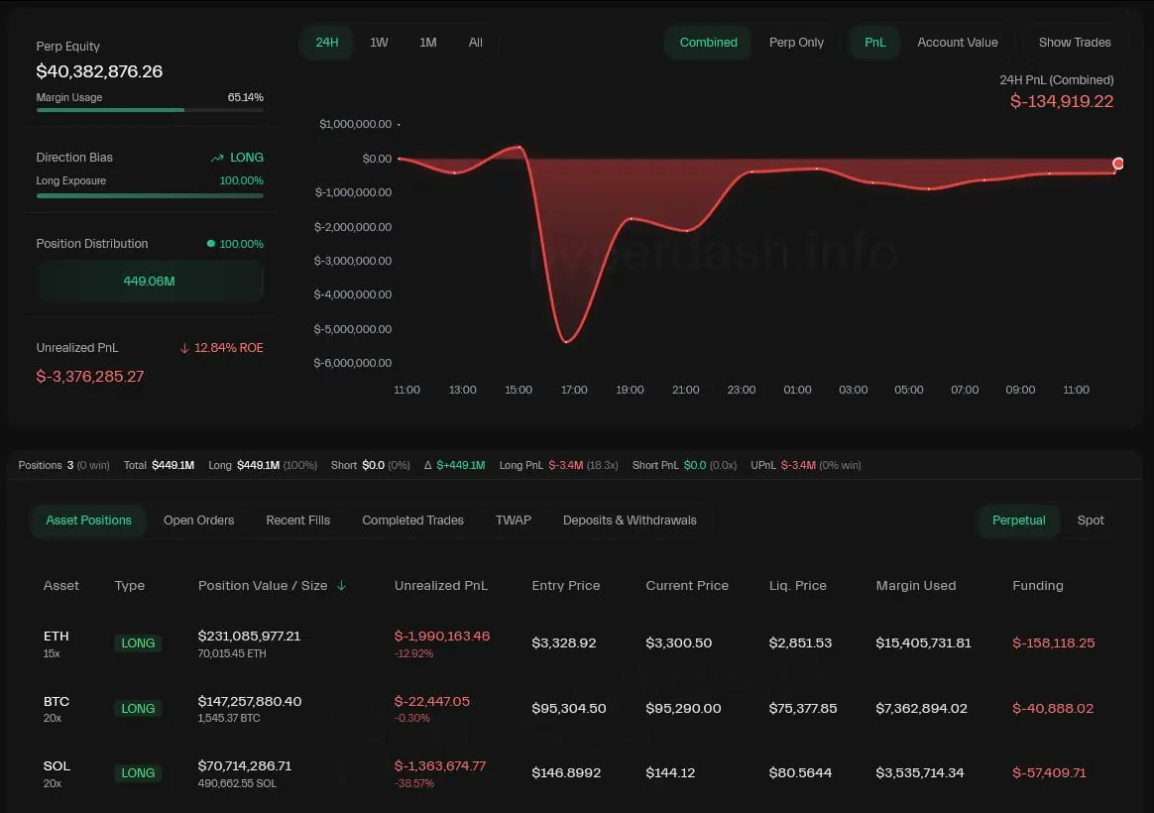Click the green dot by Position Distribution 100.00%
1154x813 pixels.
(211, 244)
